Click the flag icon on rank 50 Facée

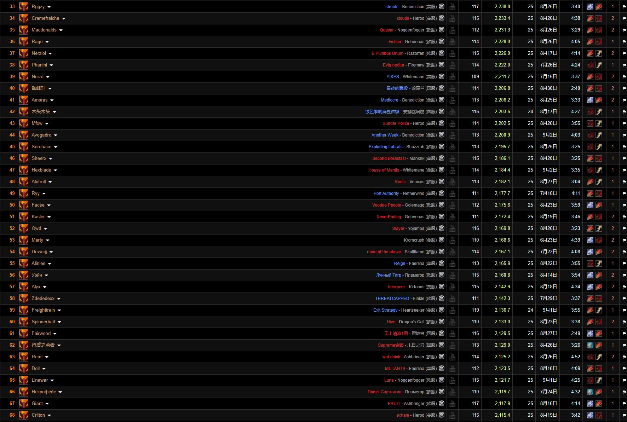click(624, 205)
